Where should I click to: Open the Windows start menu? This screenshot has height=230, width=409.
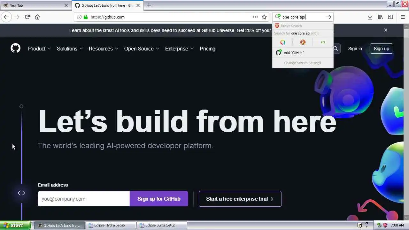pyautogui.click(x=15, y=225)
